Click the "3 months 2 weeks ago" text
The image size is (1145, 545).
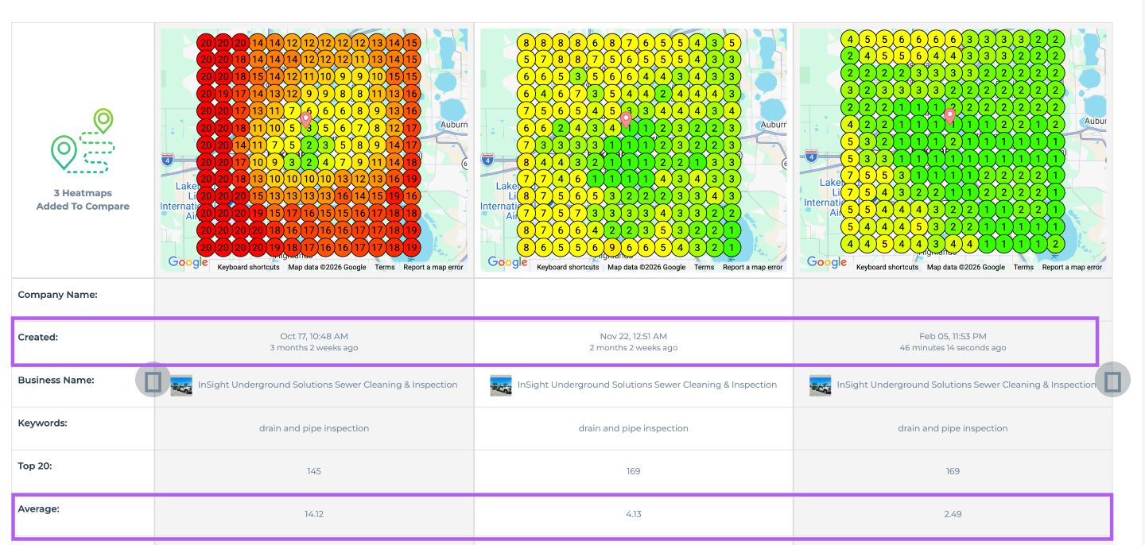click(314, 348)
